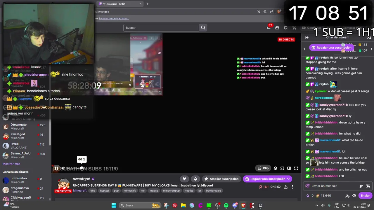The height and width of the screenshot is (210, 374).
Task: Enter fullscreen in the video player
Action: coord(296,168)
